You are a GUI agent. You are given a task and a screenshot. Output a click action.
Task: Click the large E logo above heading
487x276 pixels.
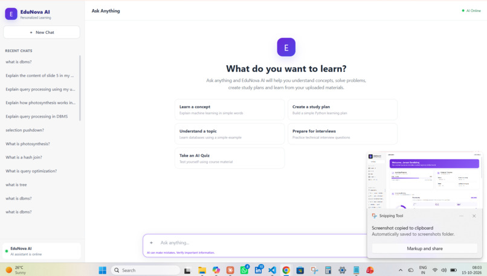click(286, 47)
